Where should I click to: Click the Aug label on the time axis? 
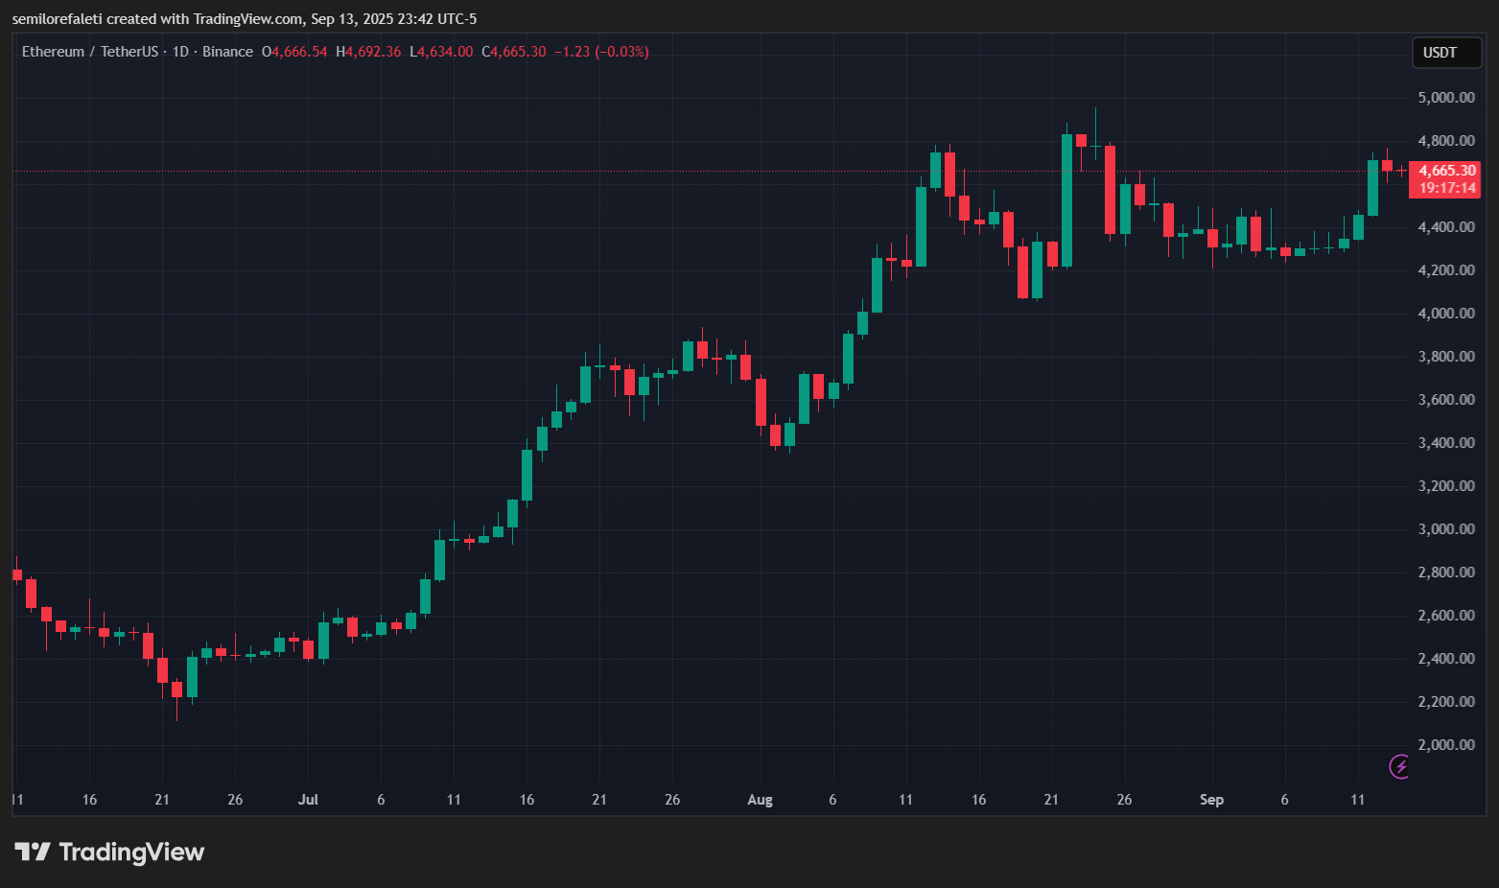coord(760,799)
